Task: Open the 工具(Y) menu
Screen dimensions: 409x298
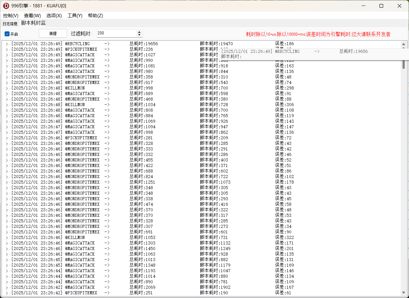Action: click(x=75, y=16)
